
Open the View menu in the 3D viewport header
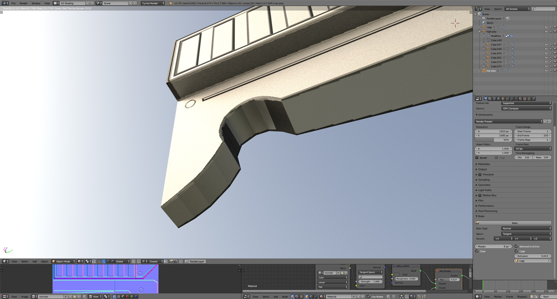point(15,261)
